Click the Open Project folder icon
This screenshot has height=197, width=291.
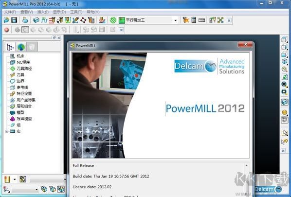(x=6, y=20)
